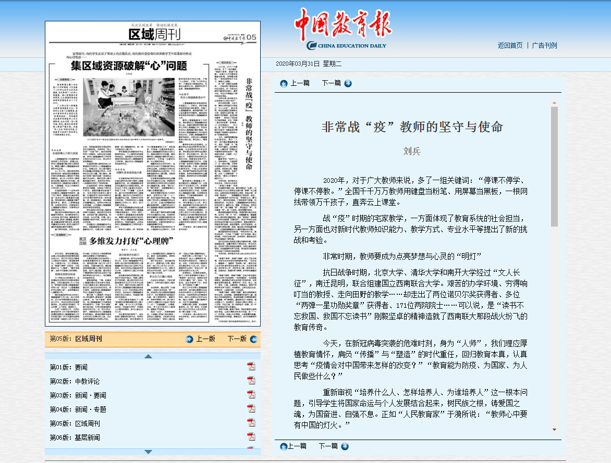Open PDF icon for 第02版 中教评论

click(x=251, y=380)
